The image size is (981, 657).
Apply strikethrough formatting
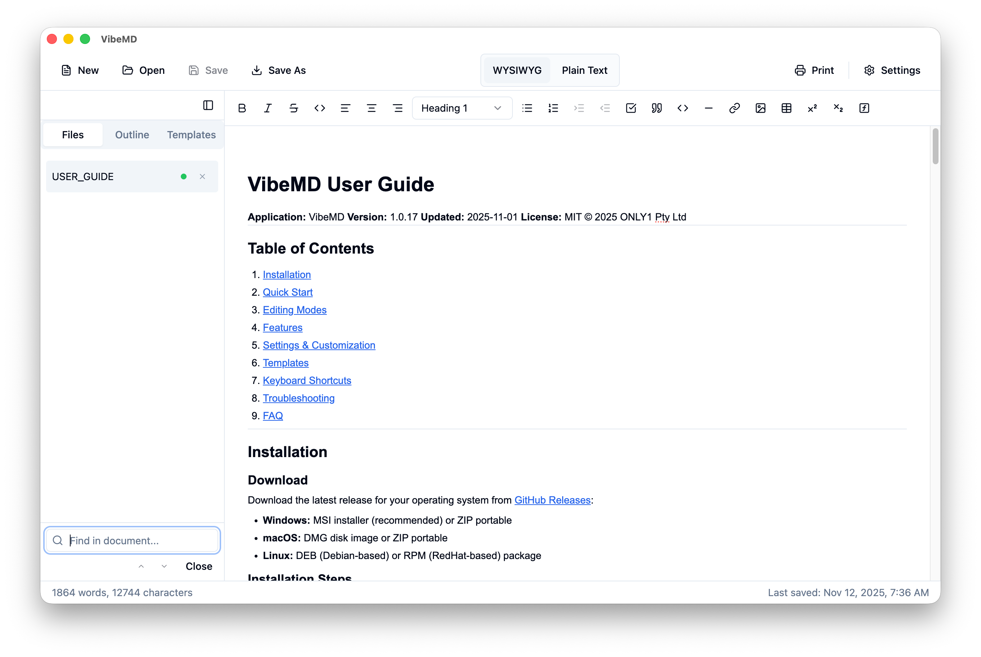point(294,108)
